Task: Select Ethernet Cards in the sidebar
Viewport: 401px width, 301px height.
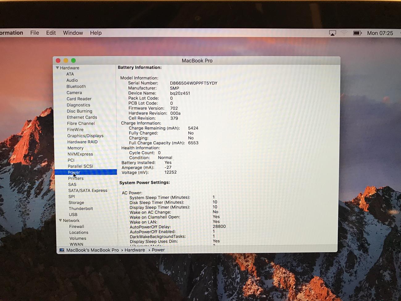Action: click(82, 117)
